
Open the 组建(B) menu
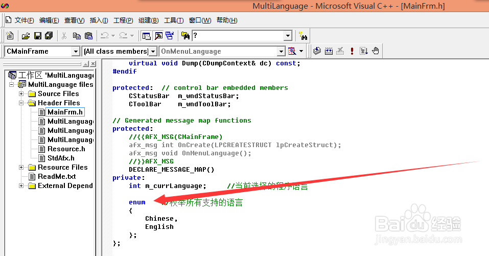pyautogui.click(x=149, y=20)
